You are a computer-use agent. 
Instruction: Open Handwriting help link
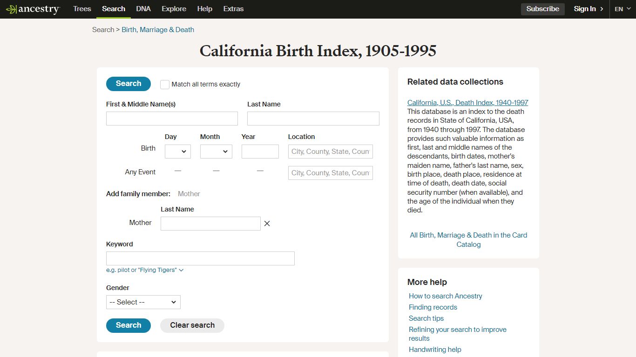tap(435, 350)
